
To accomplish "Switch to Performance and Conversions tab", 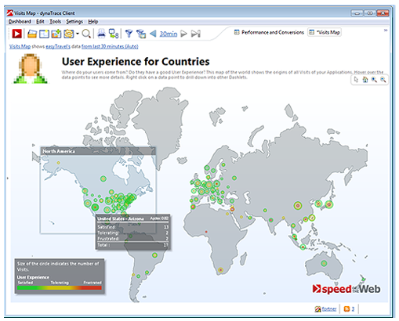I will [x=269, y=32].
